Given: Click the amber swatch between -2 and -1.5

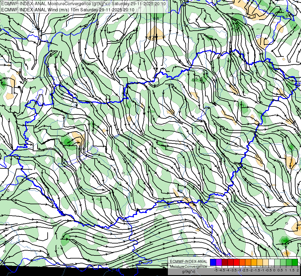Looking at the screenshot, I should [x=254, y=262].
